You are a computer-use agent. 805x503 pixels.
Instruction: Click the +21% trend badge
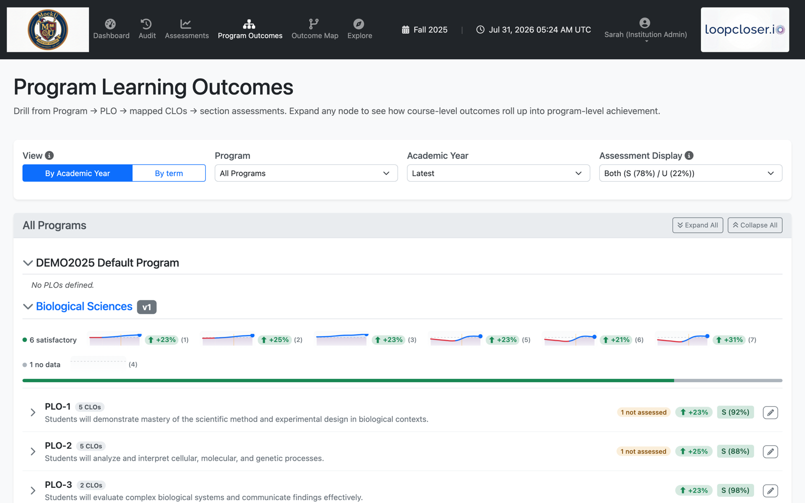click(x=616, y=340)
